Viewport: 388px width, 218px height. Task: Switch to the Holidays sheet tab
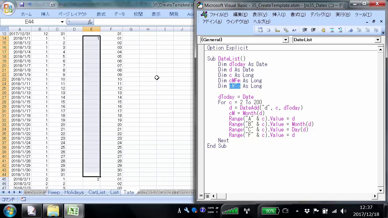(74, 193)
